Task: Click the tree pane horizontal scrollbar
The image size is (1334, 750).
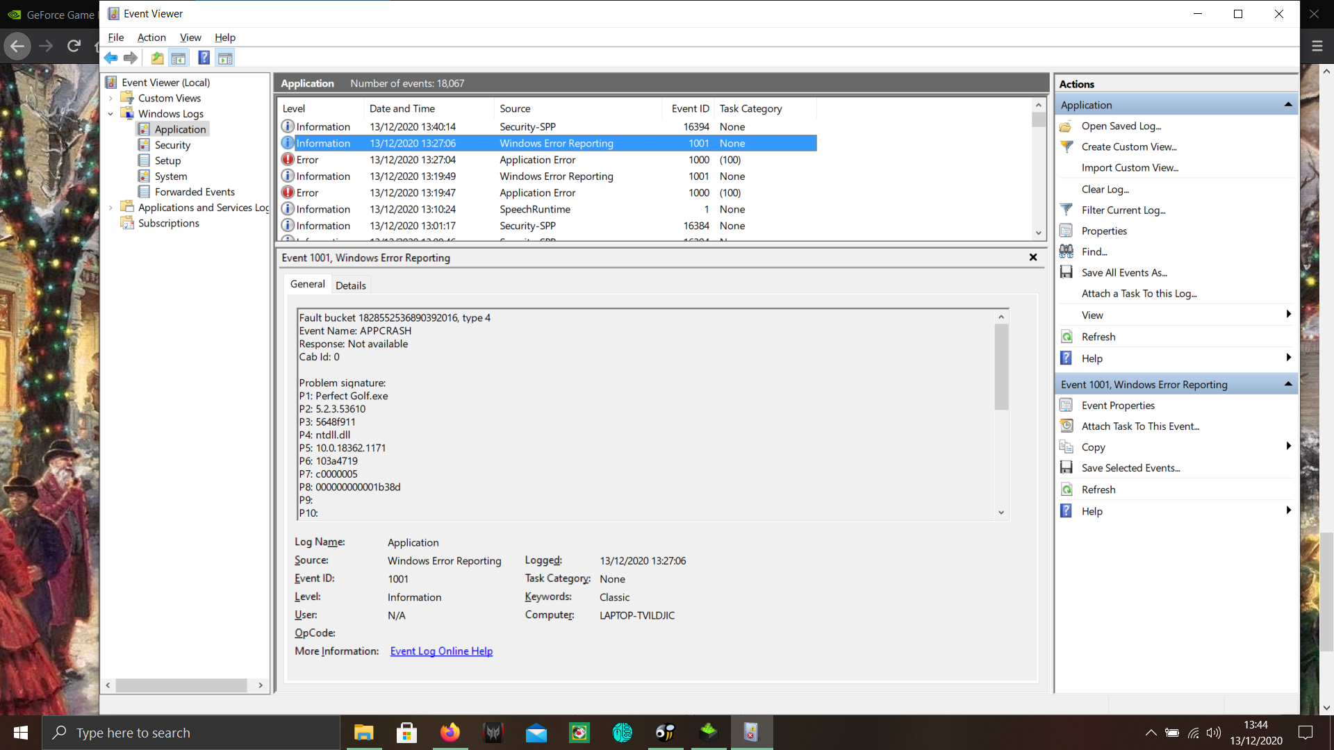Action: [181, 685]
